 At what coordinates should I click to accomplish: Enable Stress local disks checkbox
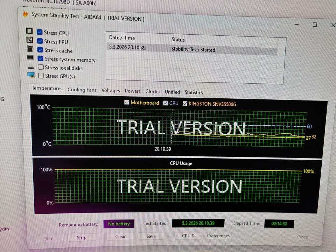[41, 67]
